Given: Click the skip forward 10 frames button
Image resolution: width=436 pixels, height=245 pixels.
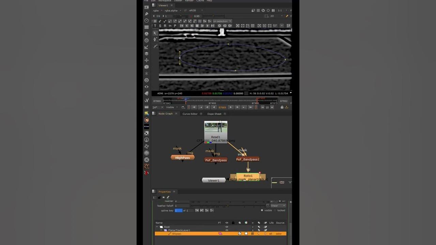Looking at the screenshot, I should tap(272, 107).
